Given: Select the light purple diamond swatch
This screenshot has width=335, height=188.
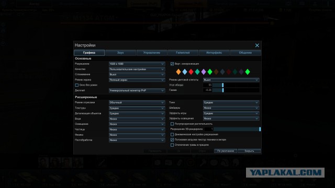Looking at the screenshot, I should 204,72.
